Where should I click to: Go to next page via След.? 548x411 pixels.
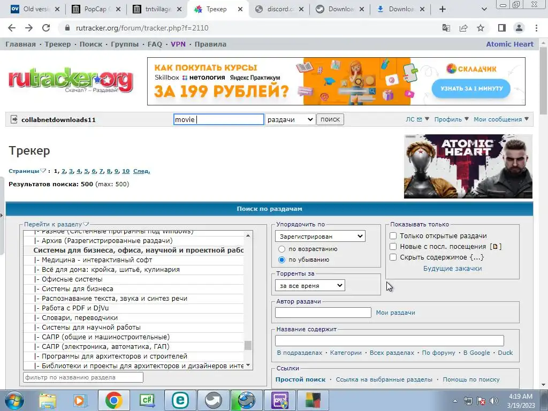tap(141, 171)
